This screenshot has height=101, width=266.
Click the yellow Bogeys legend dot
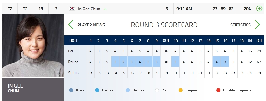(180, 90)
